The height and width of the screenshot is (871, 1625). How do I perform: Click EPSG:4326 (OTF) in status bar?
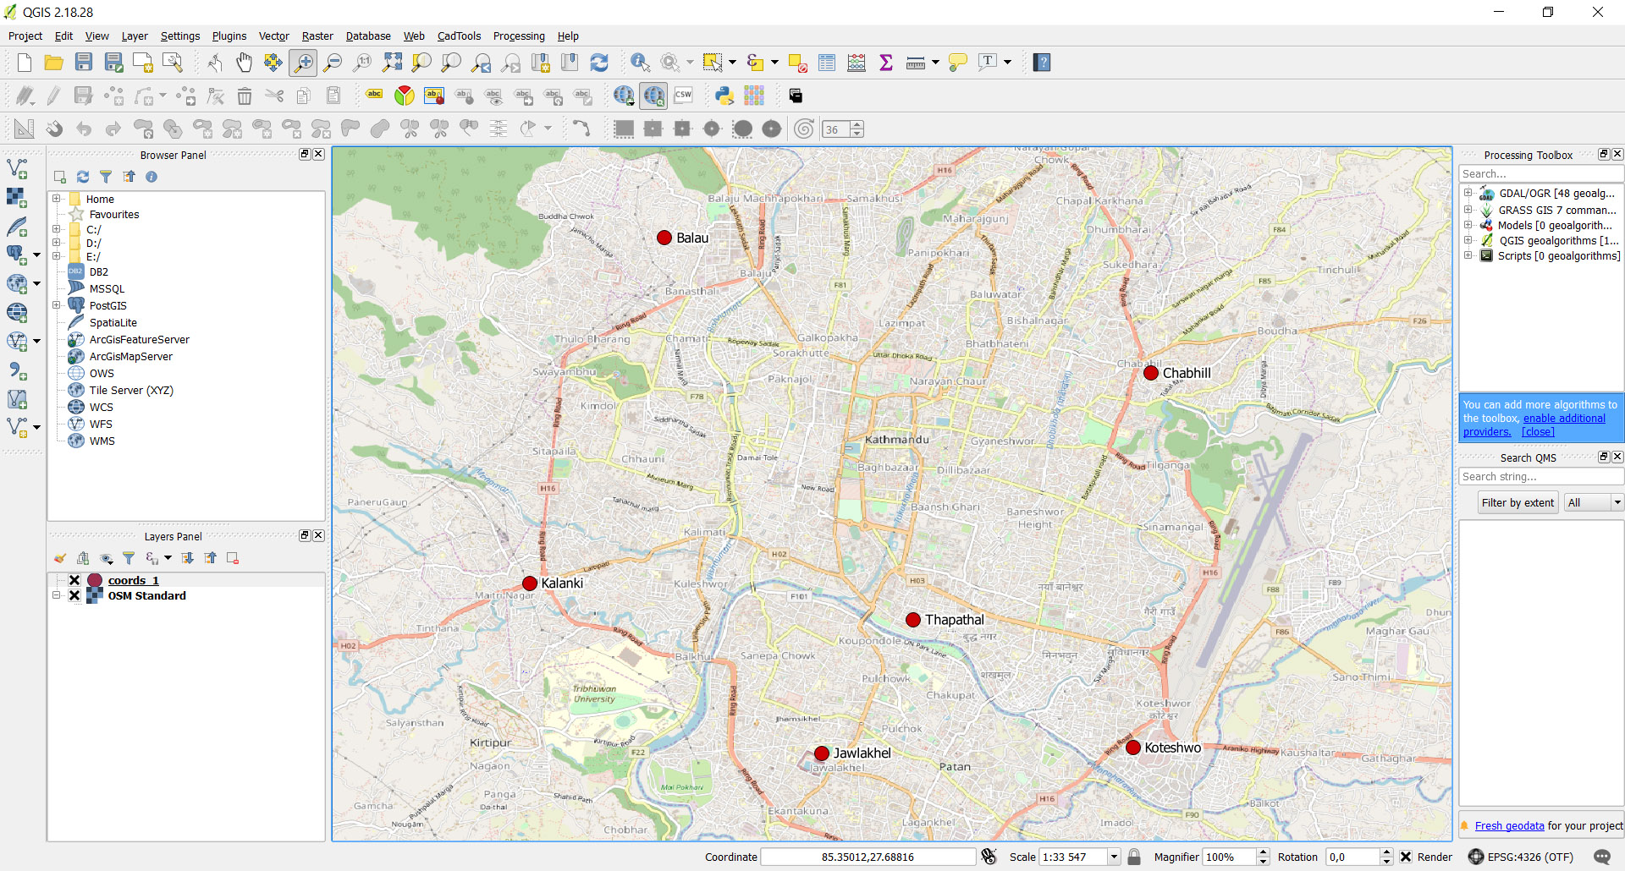click(x=1530, y=857)
